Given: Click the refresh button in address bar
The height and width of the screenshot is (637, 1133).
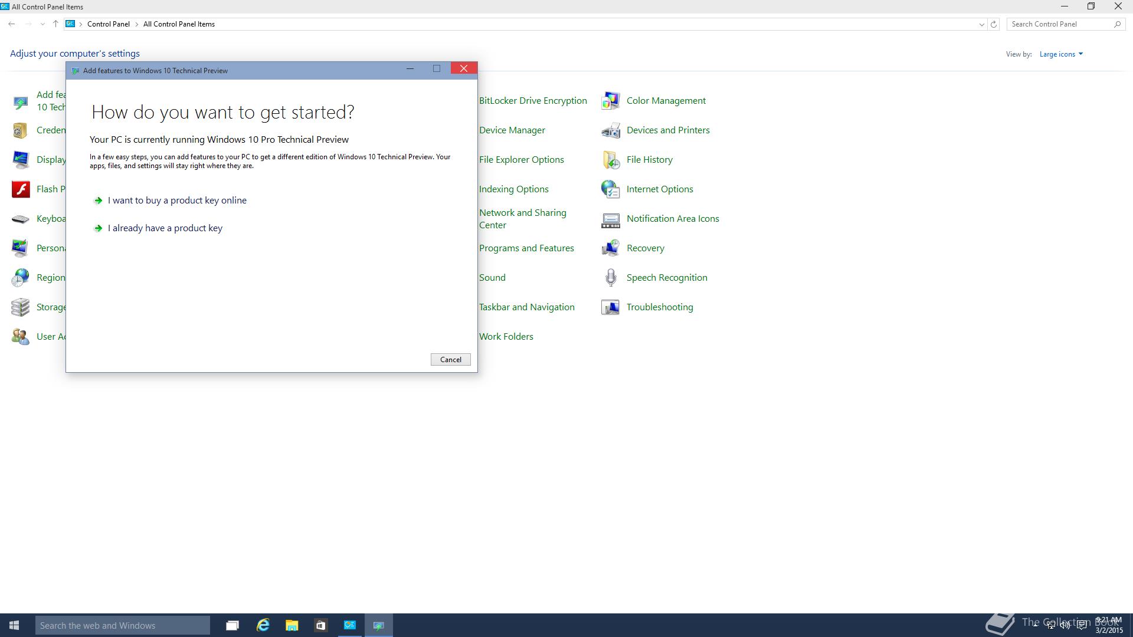Looking at the screenshot, I should point(994,24).
